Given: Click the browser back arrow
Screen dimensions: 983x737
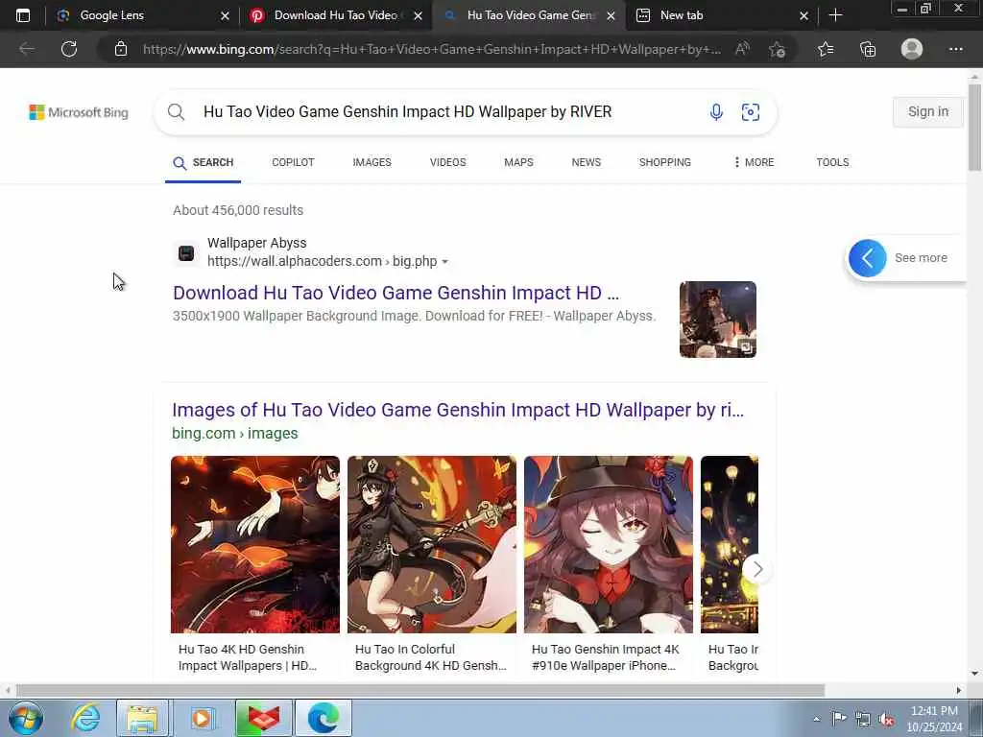Looking at the screenshot, I should coord(26,49).
